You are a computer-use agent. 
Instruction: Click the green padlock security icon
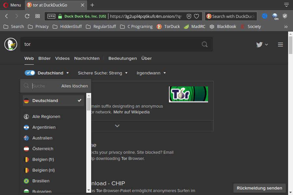coord(60,16)
